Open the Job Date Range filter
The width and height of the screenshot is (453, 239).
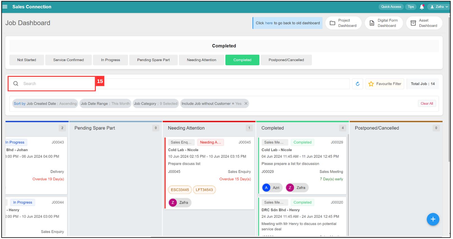click(105, 104)
